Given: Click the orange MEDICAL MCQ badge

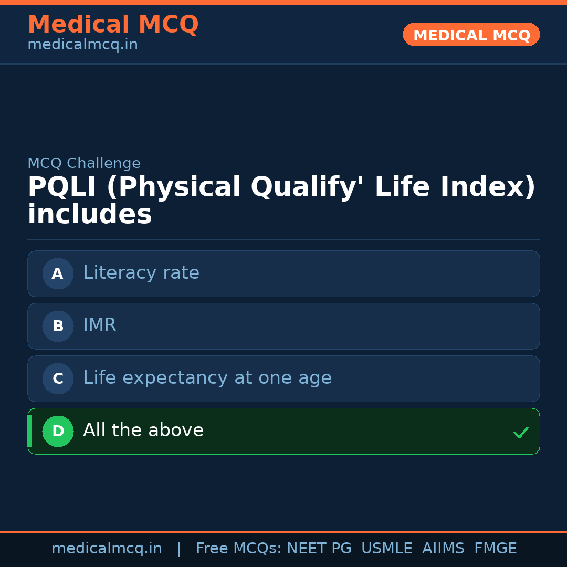Looking at the screenshot, I should (471, 35).
